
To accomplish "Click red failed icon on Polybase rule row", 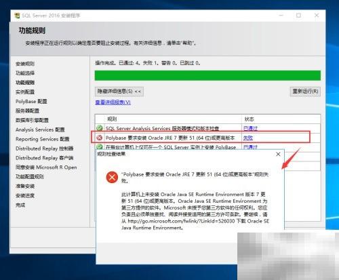I will (100, 138).
